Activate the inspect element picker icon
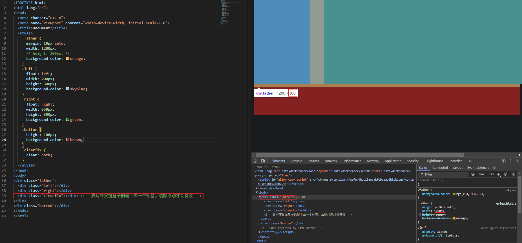 click(x=255, y=161)
